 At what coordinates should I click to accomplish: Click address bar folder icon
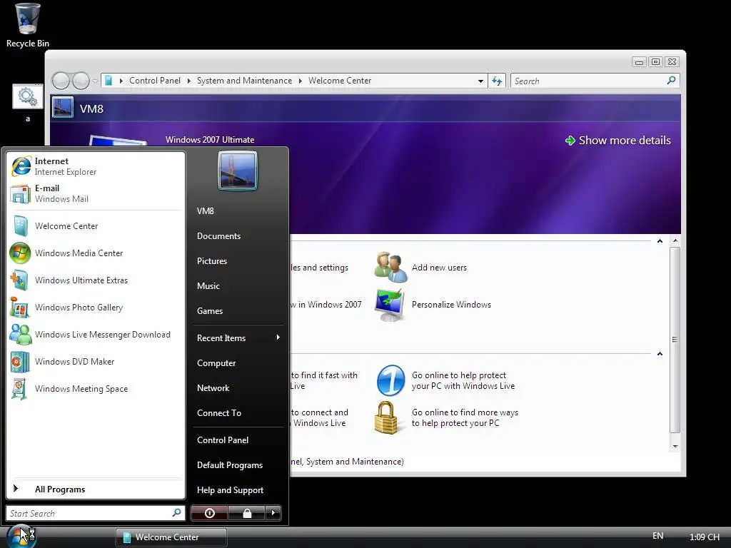tap(109, 81)
